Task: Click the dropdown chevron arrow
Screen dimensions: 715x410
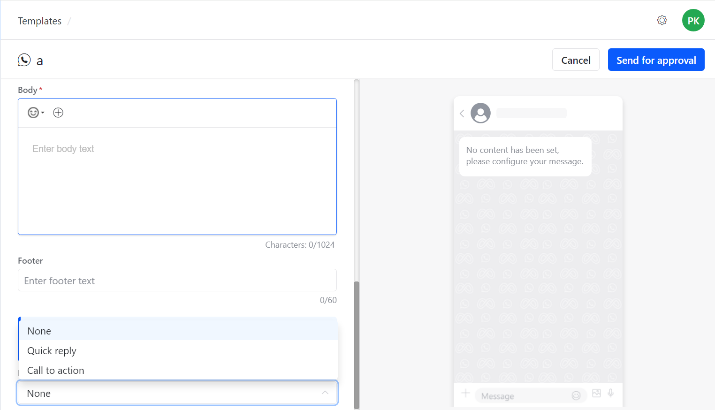Action: [325, 393]
